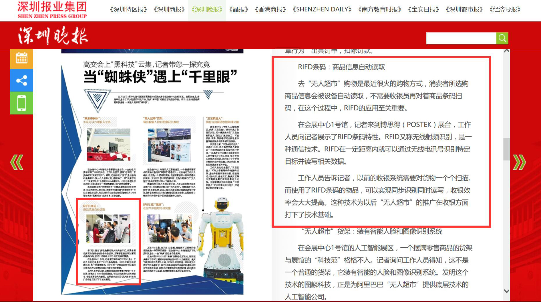541x302 pixels.
Task: Click the 当“蜘蛛侠”遇上“千里眼” headline
Action: tap(160, 77)
